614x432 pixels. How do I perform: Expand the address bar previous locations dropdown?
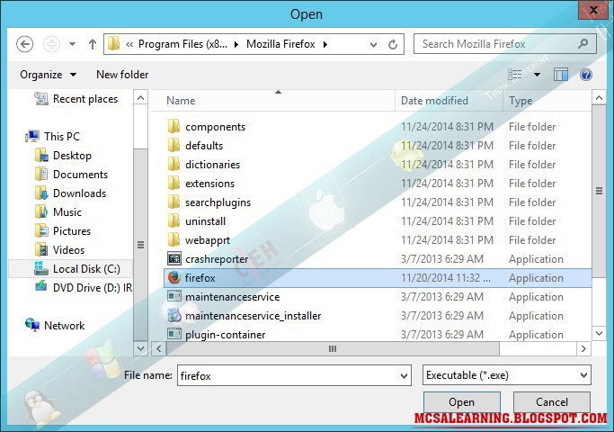pos(374,45)
